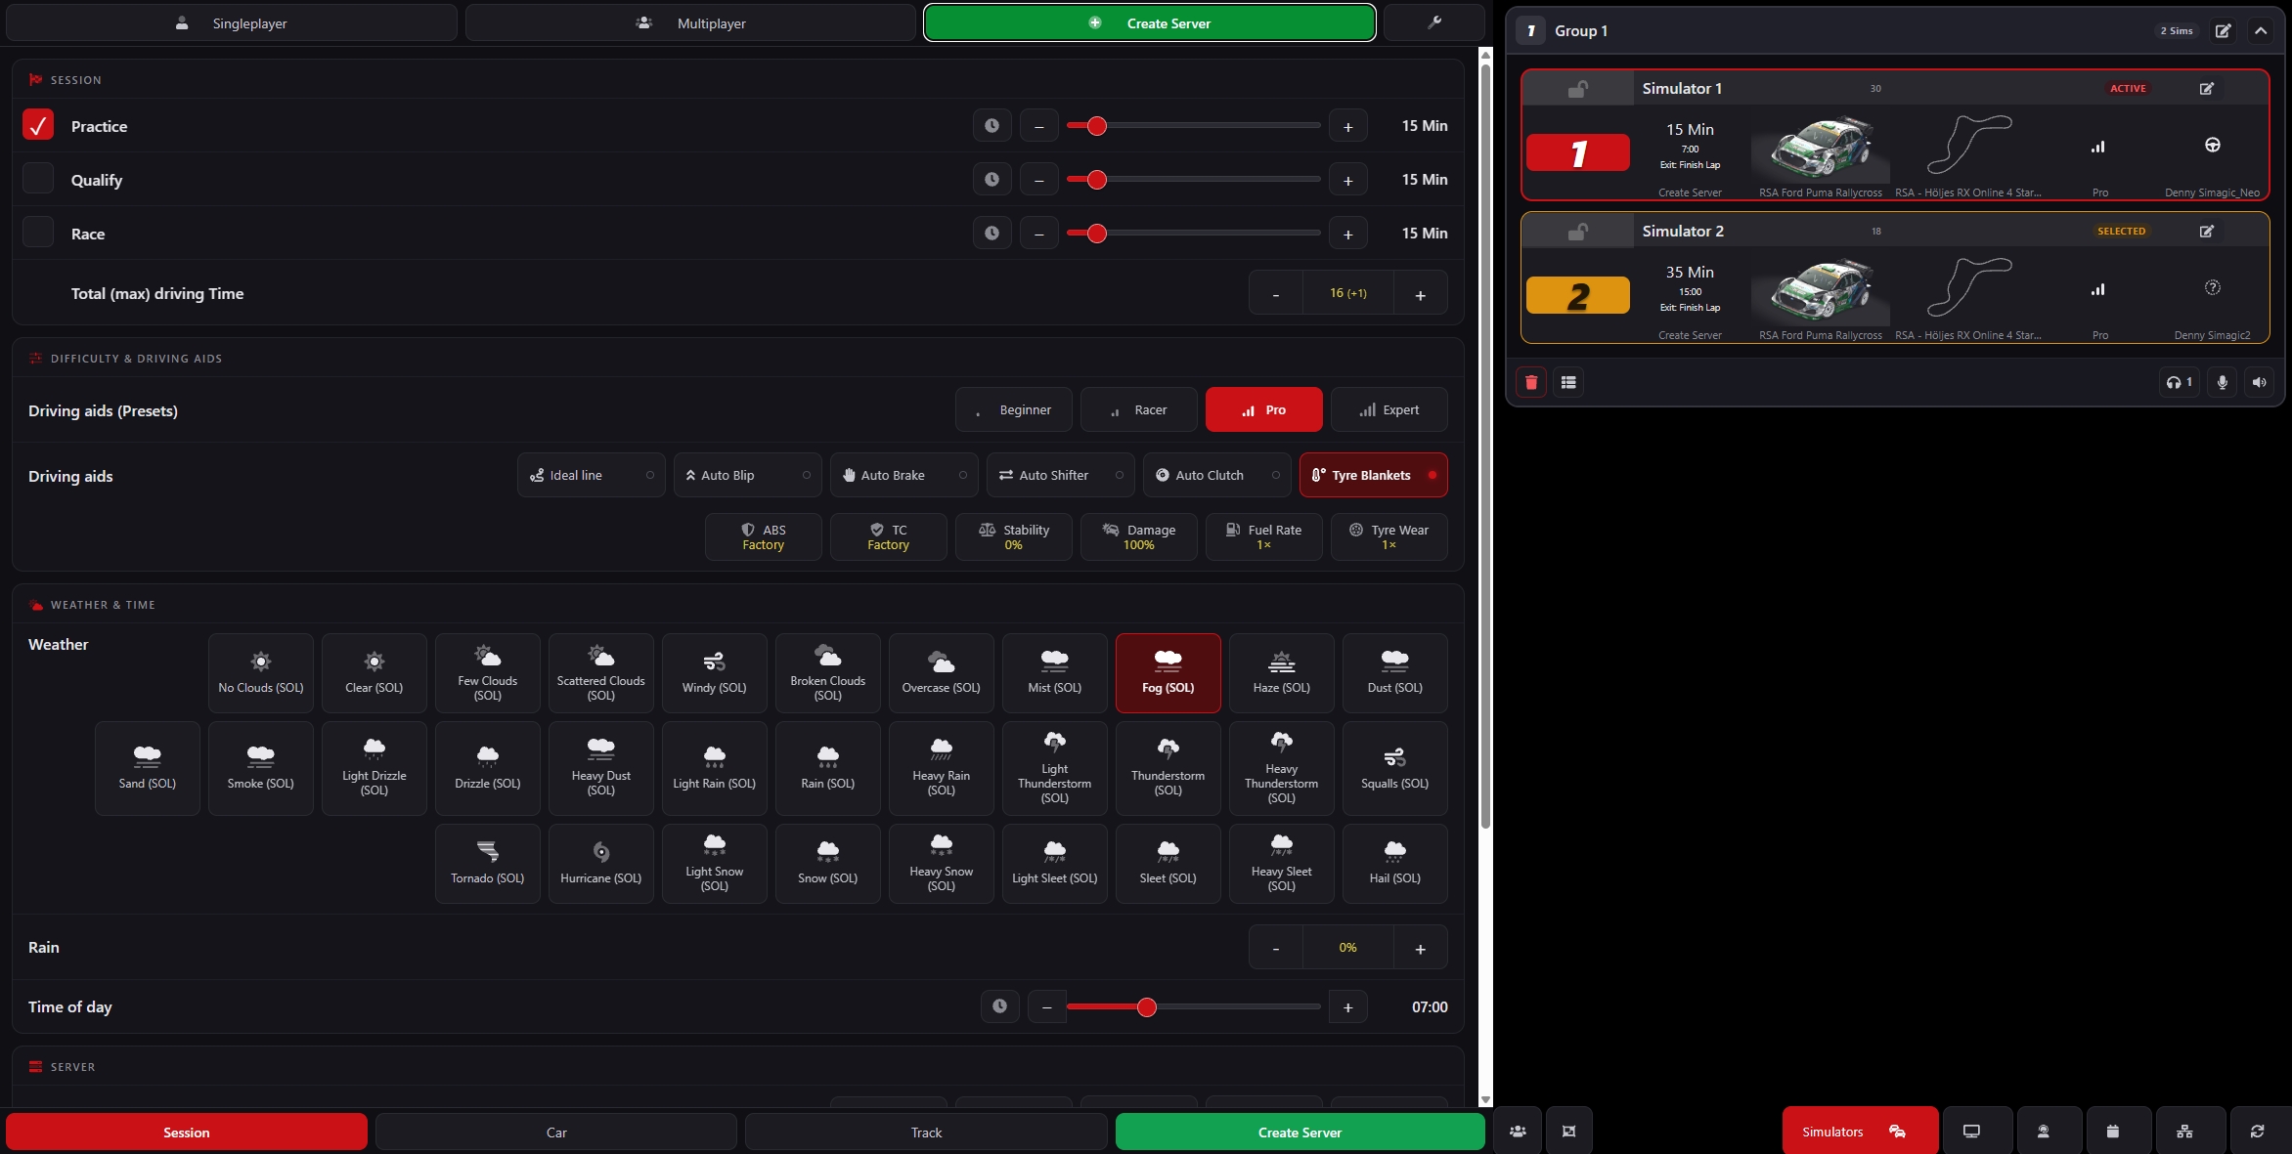
Task: Open the Stability 0% setting
Action: tap(1014, 537)
